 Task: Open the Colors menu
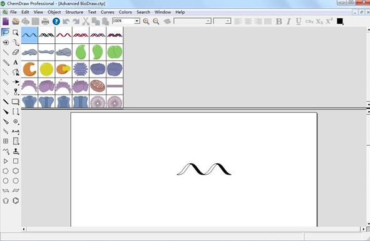(x=125, y=12)
